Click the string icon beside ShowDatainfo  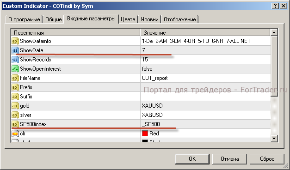point(15,41)
